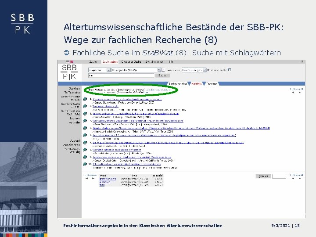The width and height of the screenshot is (316, 237).
Task: Select the Kurzliste view tab
Action: [197, 83]
